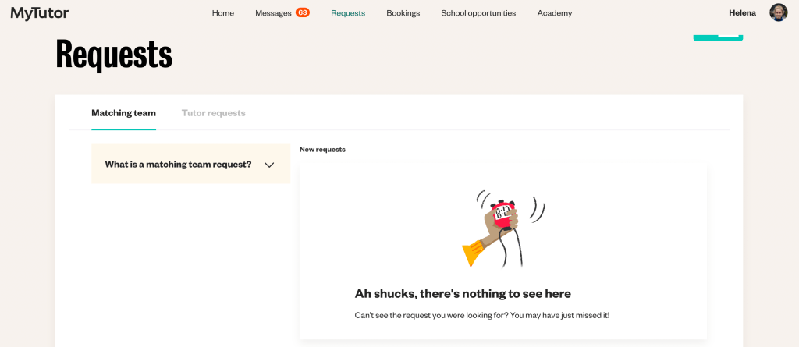Open the Academy section
The height and width of the screenshot is (347, 799).
[x=554, y=13]
